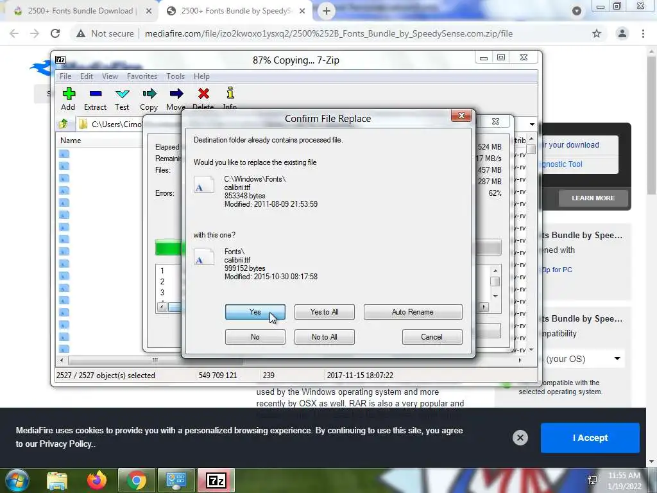Click the 7-Zip horizontal scrollbar
This screenshot has height=493, width=657.
(x=155, y=360)
